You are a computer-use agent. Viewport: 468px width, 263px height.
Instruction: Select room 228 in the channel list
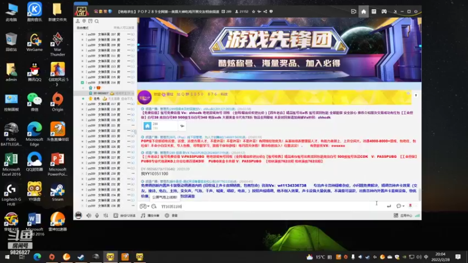click(x=105, y=163)
